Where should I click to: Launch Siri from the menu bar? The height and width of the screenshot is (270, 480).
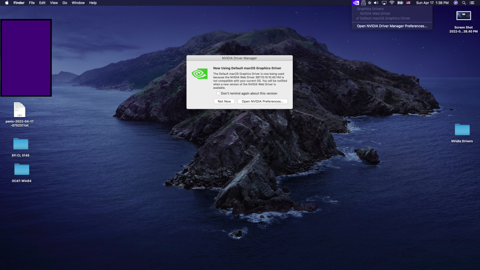(456, 3)
